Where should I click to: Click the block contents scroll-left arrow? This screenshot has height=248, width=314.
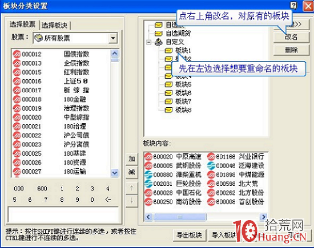point(148,217)
